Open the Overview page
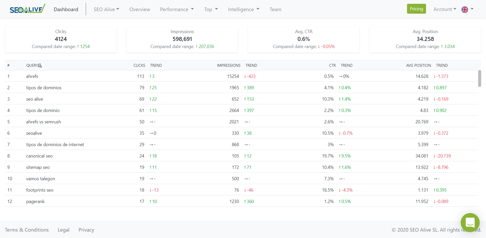486x238 pixels. [x=140, y=9]
